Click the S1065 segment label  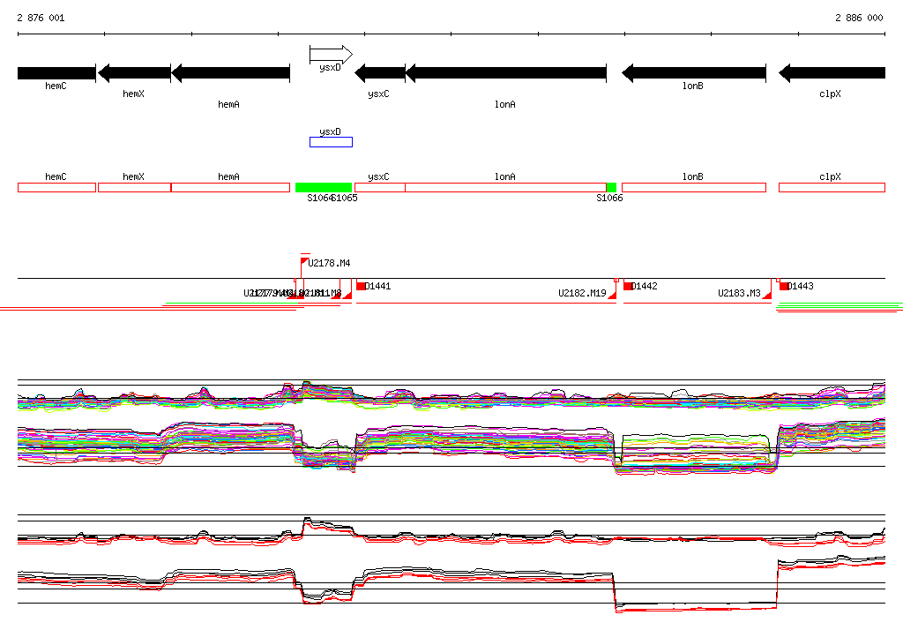[345, 198]
